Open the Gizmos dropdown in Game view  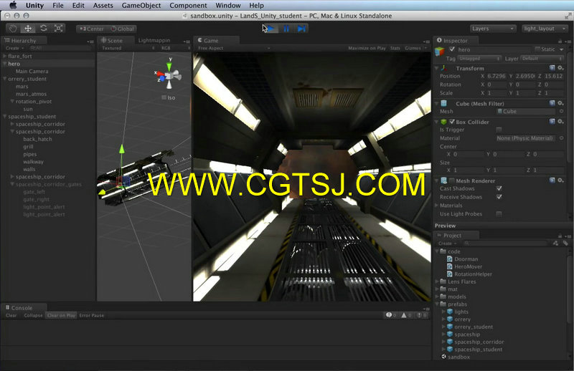click(415, 48)
